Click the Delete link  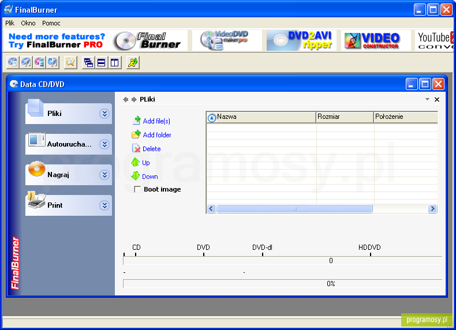[x=151, y=149]
